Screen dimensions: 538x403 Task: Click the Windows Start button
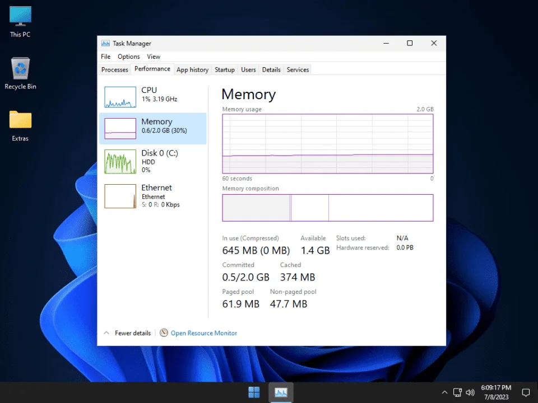click(254, 392)
